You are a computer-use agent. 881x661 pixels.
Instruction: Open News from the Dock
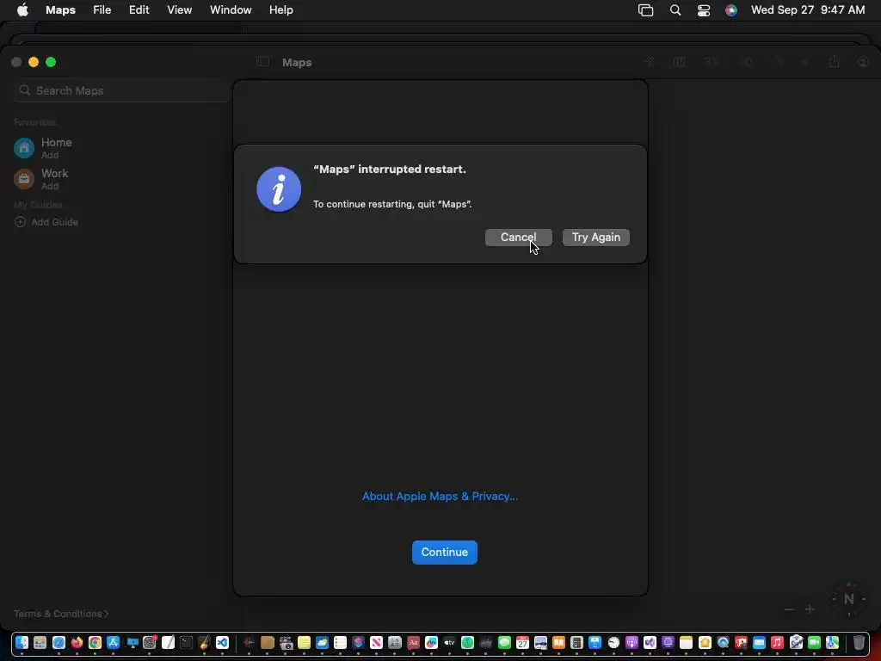(377, 642)
